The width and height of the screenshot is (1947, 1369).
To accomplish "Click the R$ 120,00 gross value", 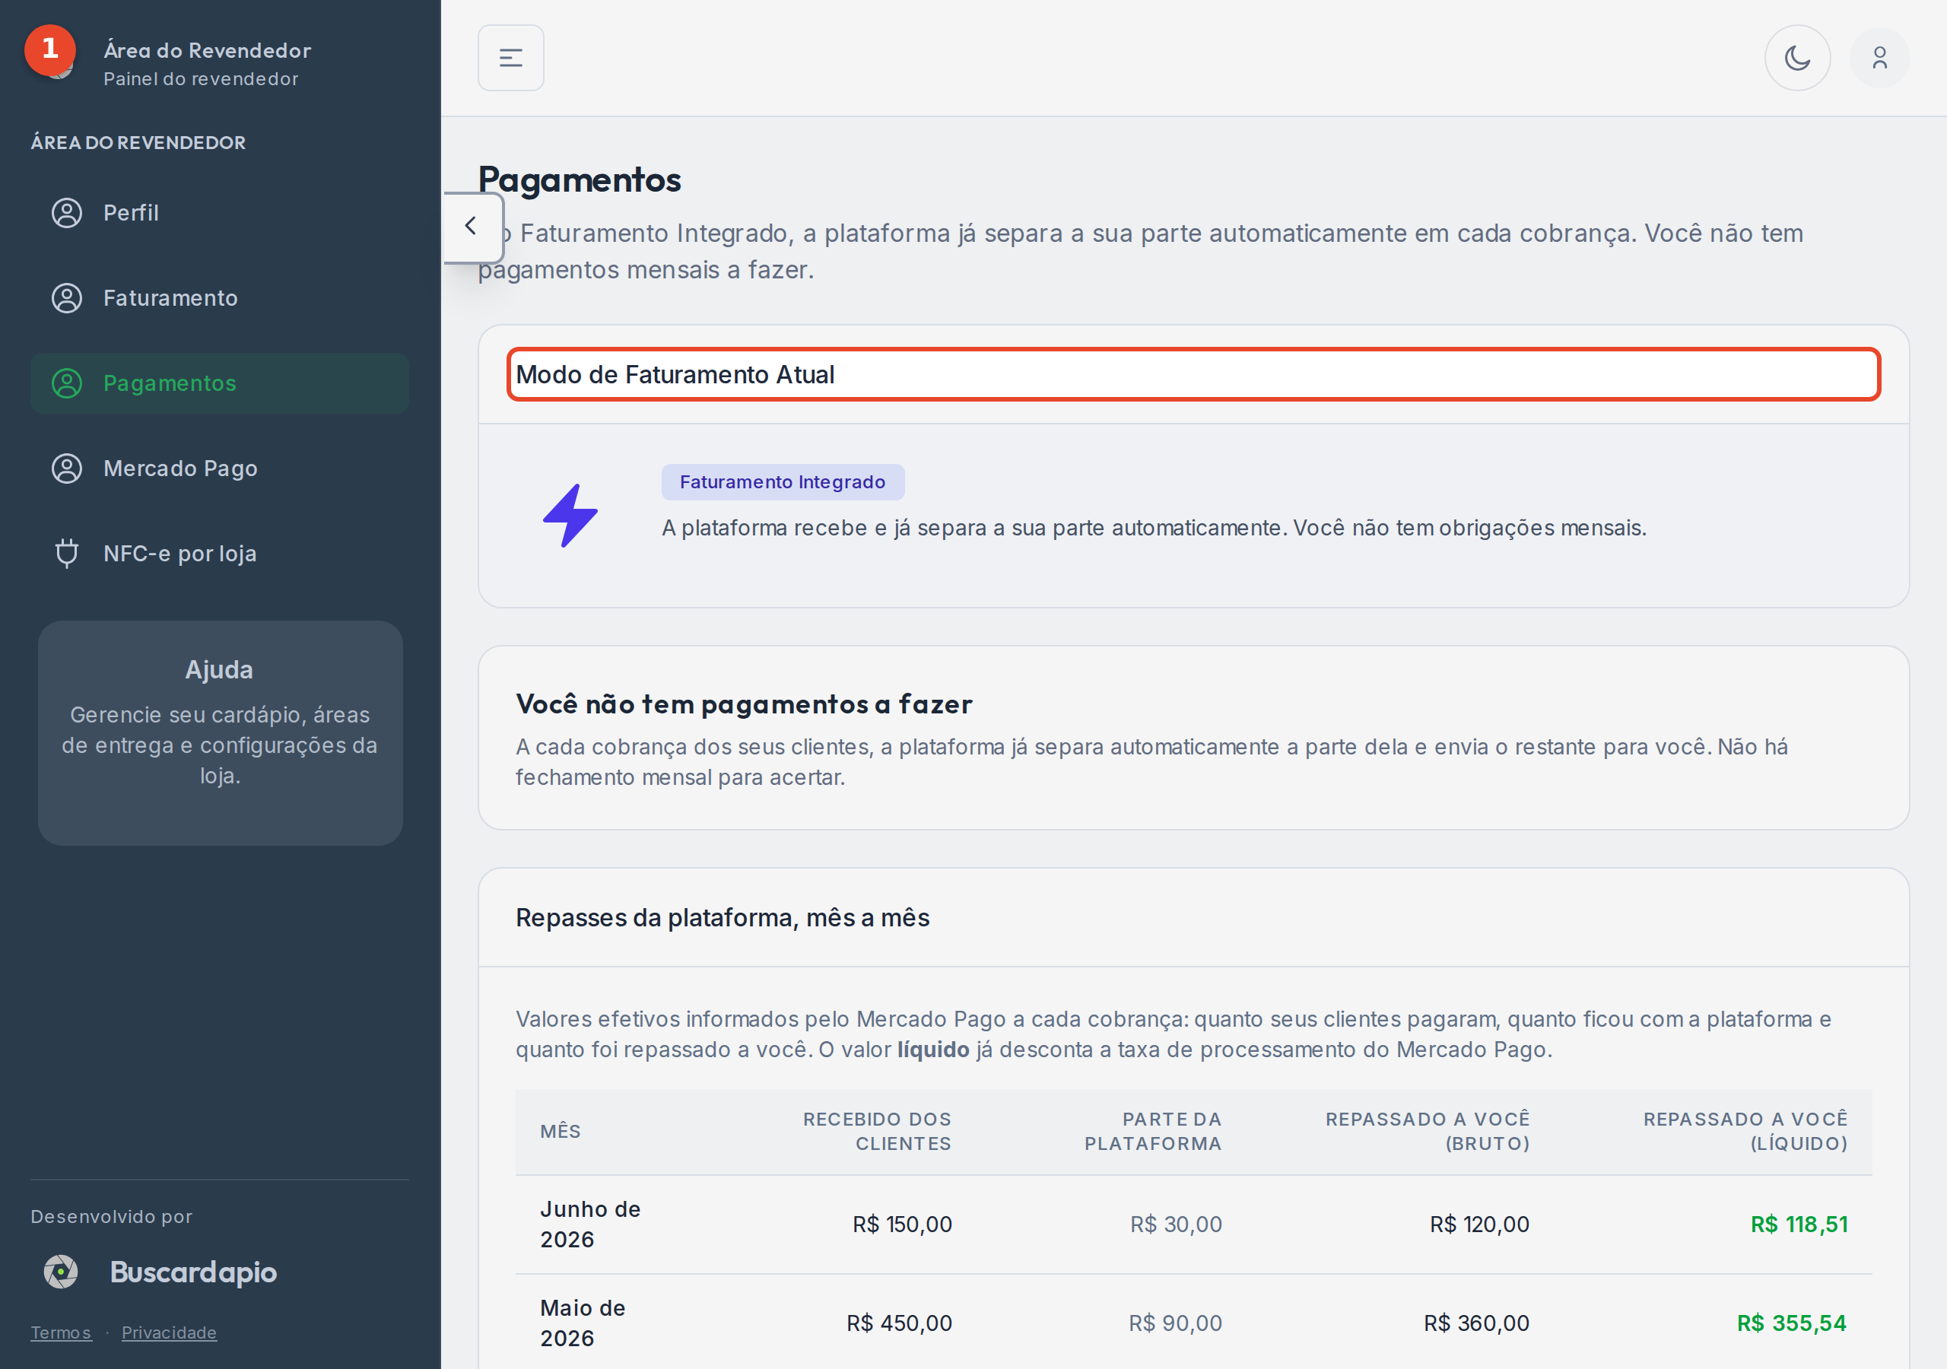I will pyautogui.click(x=1480, y=1224).
